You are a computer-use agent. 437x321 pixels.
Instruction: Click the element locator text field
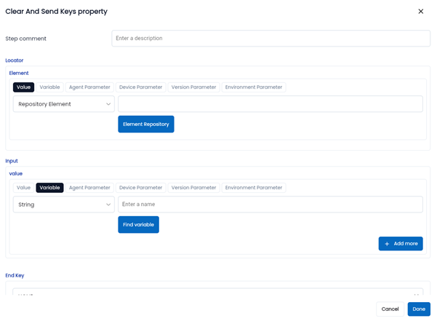270,104
